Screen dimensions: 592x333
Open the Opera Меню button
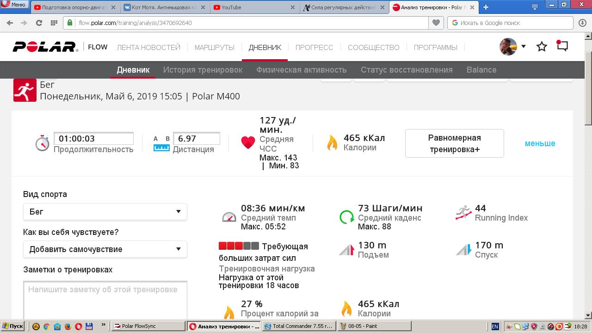pos(14,5)
